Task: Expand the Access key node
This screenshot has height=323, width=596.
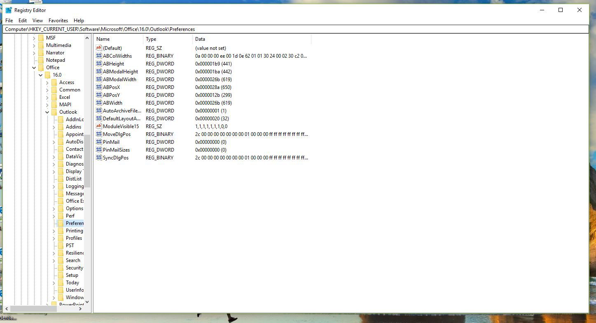Action: tap(47, 82)
